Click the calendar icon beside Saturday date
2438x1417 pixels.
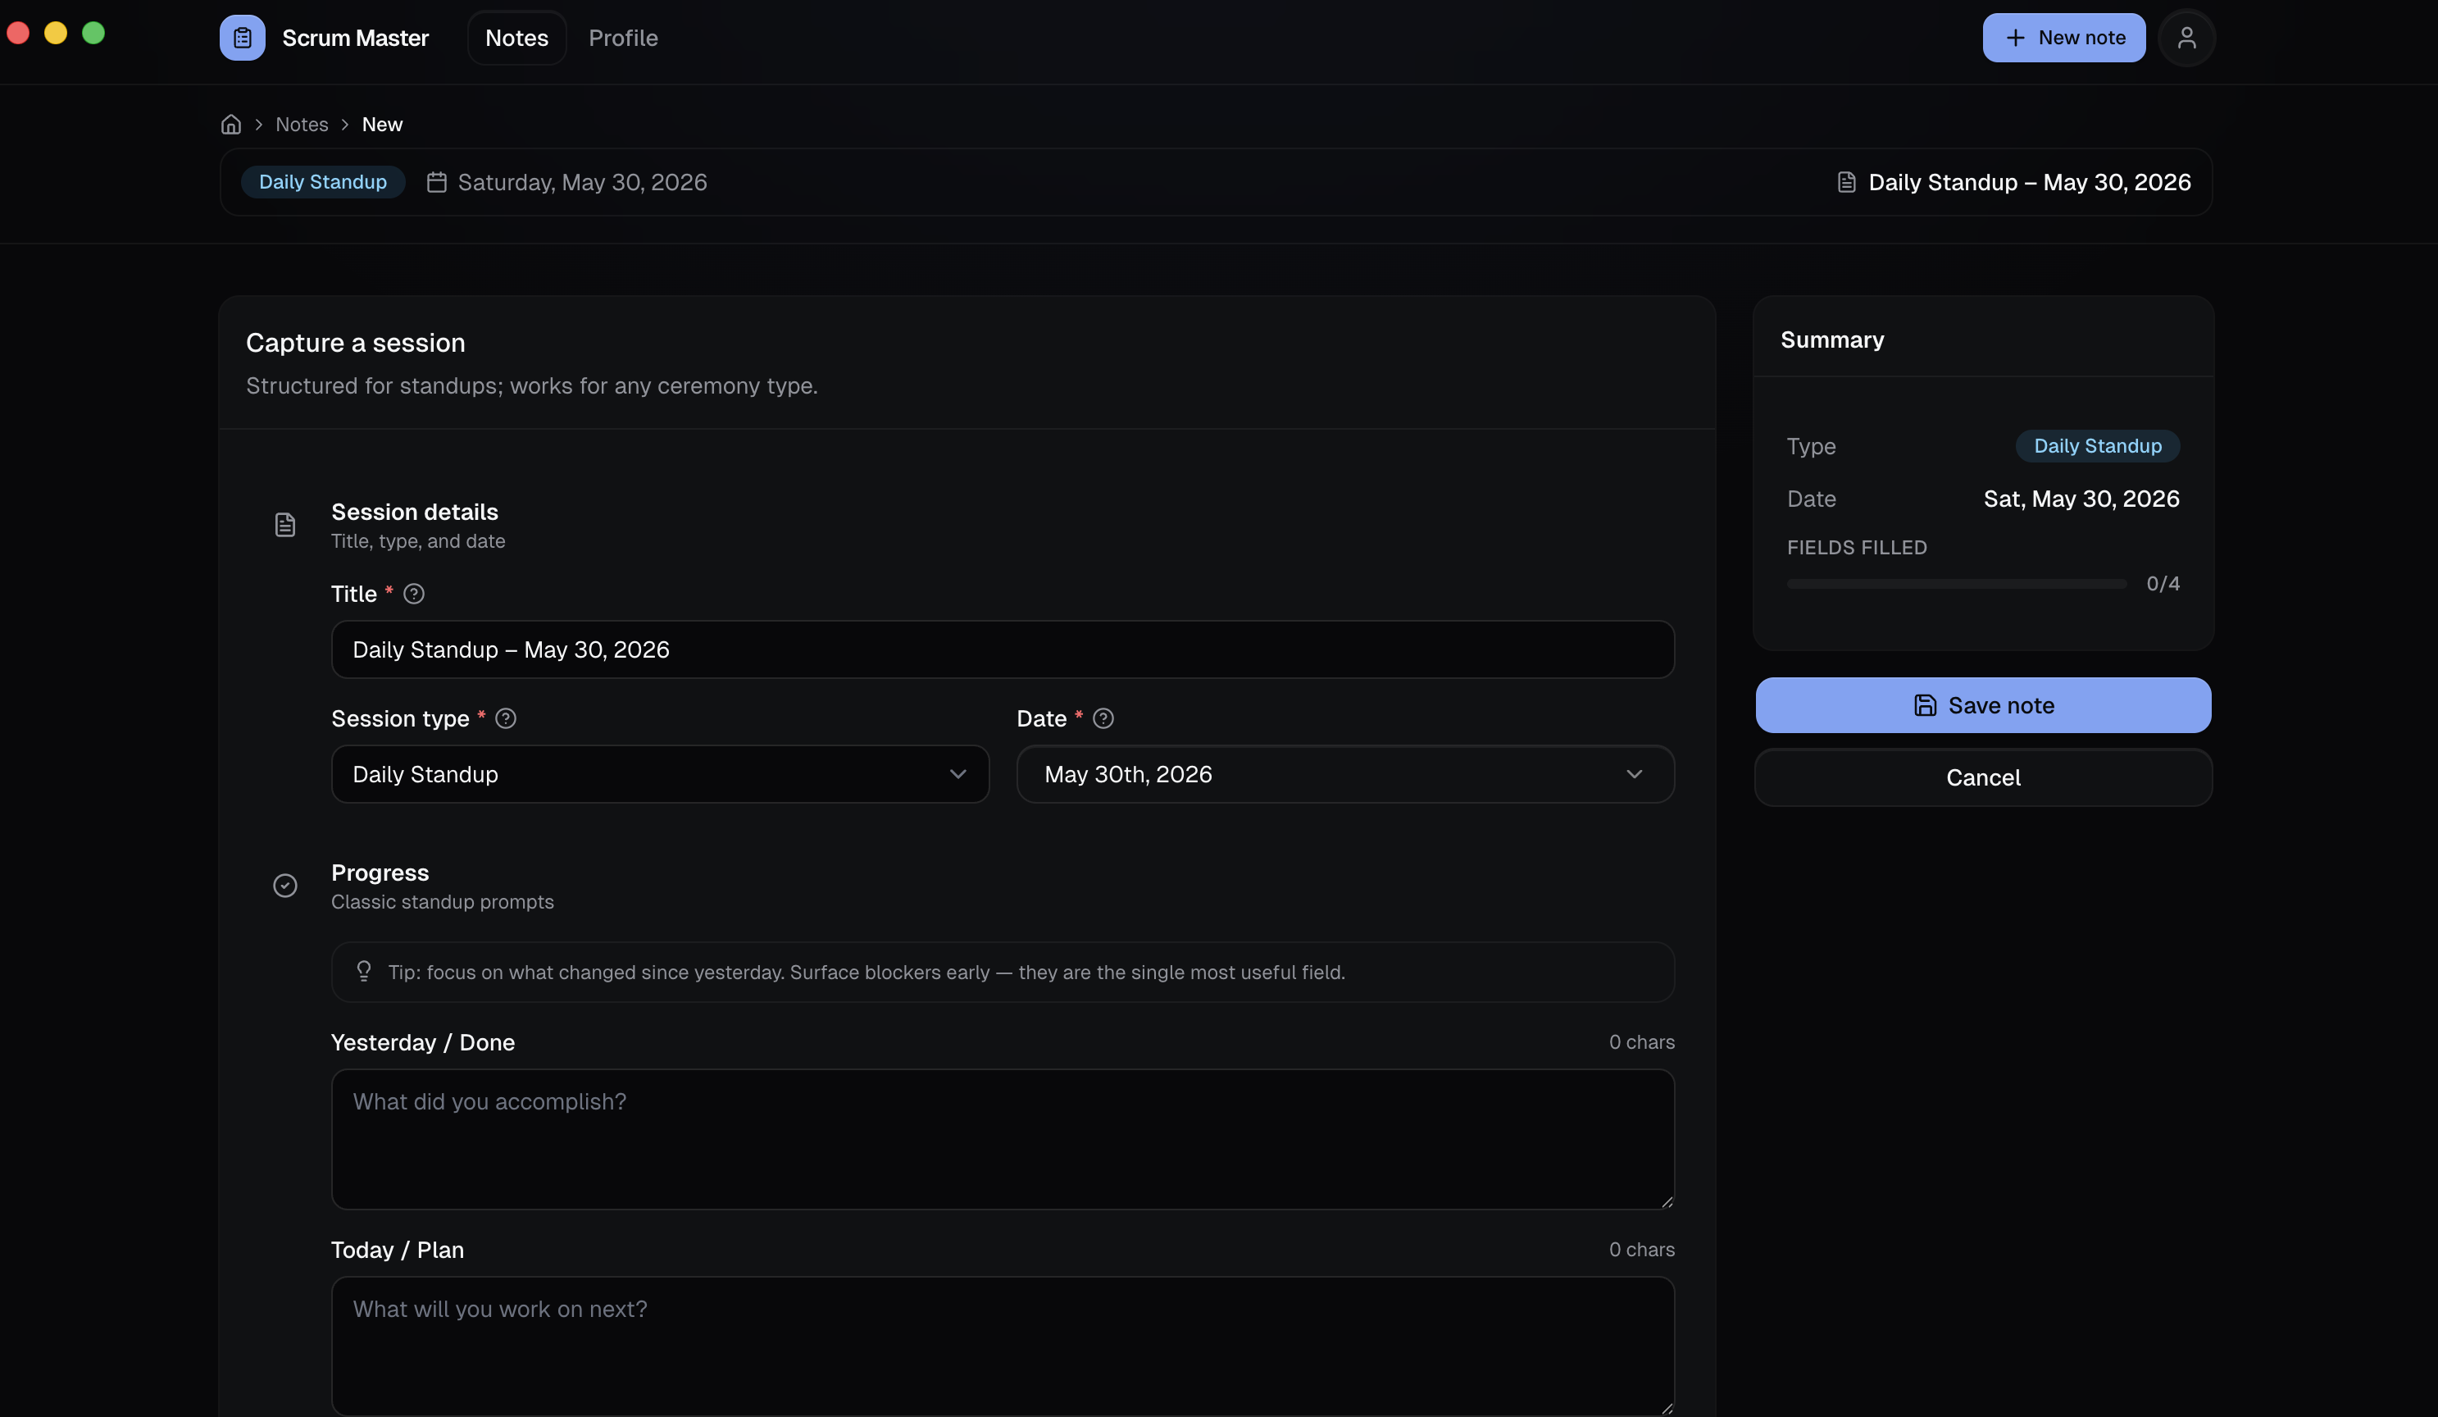436,182
